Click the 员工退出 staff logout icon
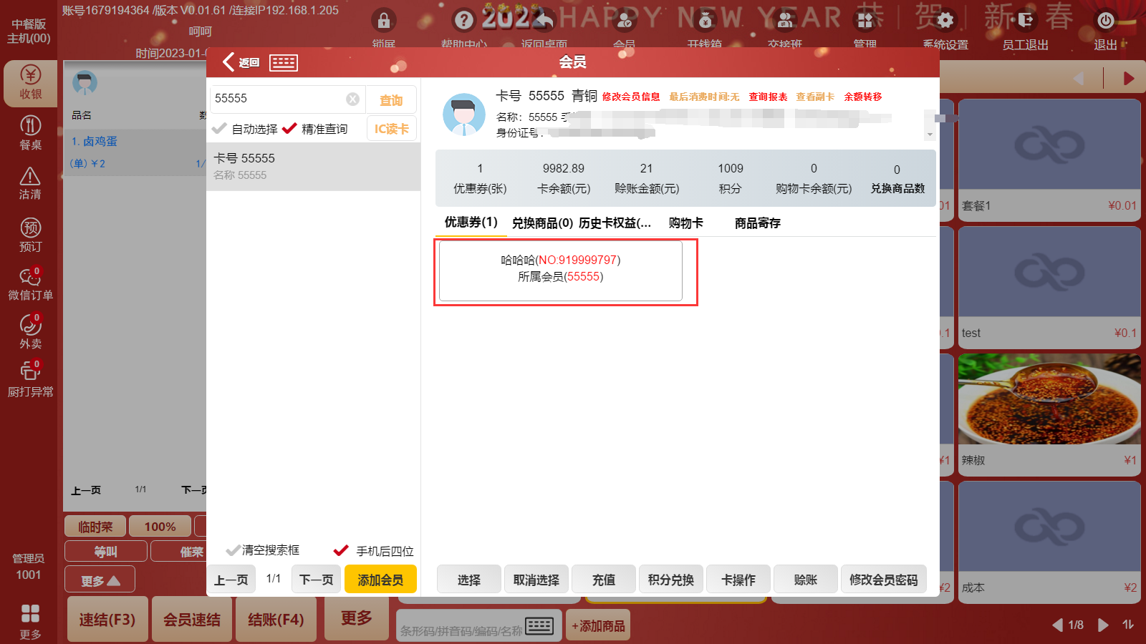The height and width of the screenshot is (644, 1146). tap(1026, 21)
